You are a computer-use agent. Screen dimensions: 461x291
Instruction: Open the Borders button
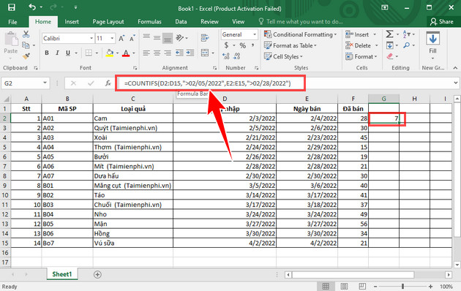tap(89, 53)
